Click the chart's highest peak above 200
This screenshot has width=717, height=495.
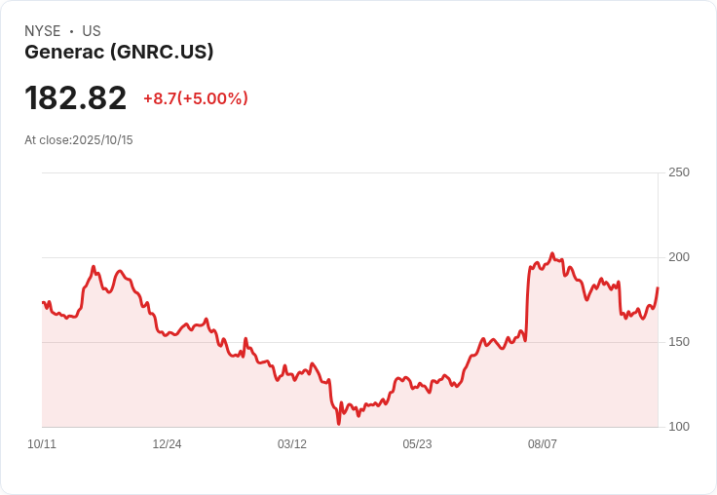click(552, 253)
